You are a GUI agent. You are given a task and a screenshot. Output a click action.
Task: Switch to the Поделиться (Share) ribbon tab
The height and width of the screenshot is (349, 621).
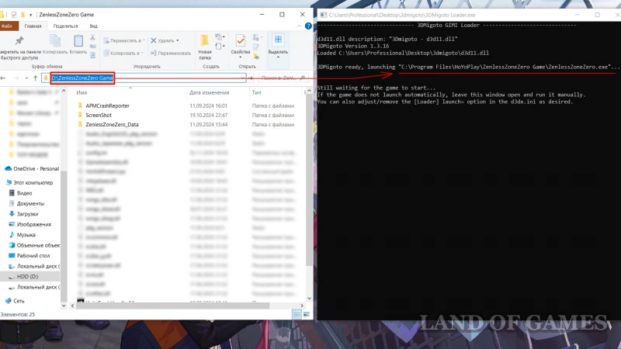pos(65,26)
